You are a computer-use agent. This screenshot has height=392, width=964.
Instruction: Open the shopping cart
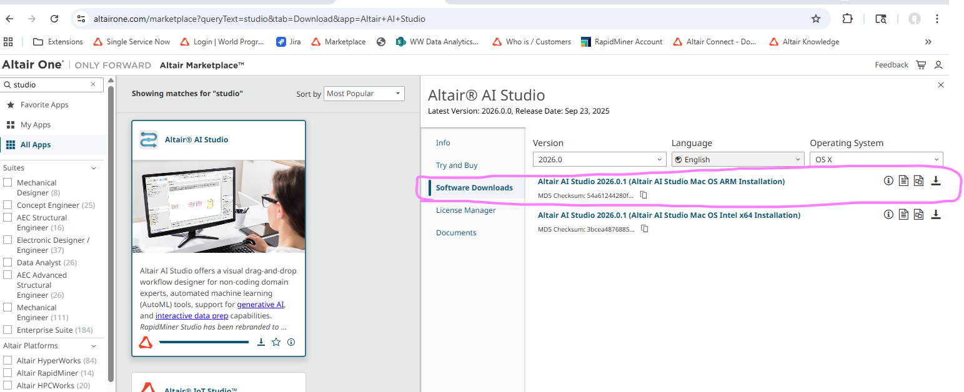(x=921, y=65)
